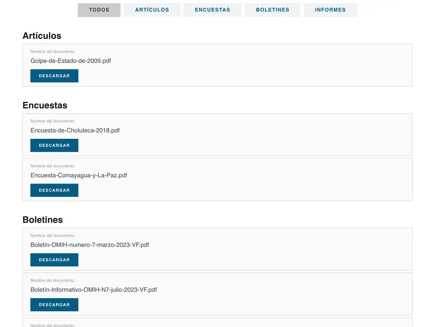Click the file name Golpe-de-Estado-de-2009.pdf
This screenshot has height=327, width=435.
(71, 61)
